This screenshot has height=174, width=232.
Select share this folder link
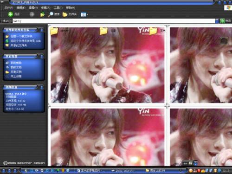19,45
